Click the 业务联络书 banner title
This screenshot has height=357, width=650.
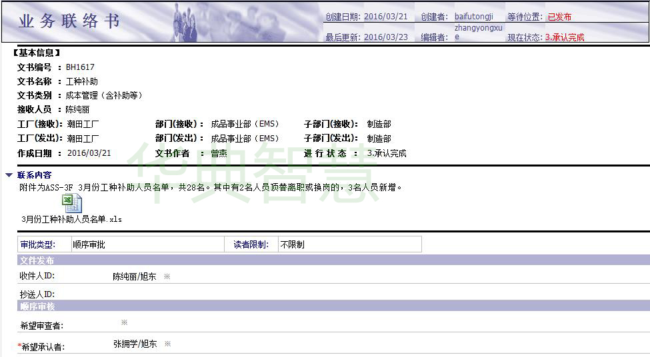click(69, 21)
